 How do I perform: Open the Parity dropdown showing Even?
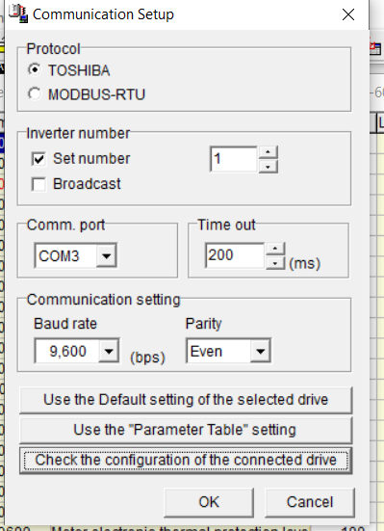(x=260, y=351)
